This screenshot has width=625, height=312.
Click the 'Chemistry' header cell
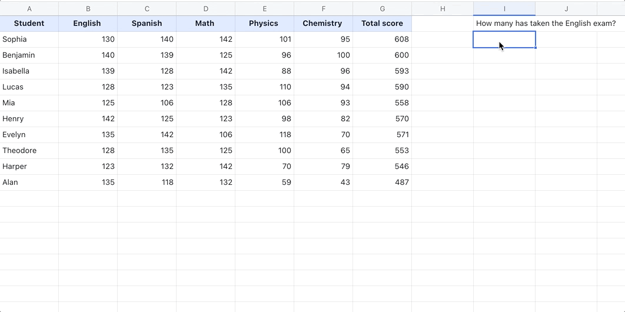click(x=323, y=24)
